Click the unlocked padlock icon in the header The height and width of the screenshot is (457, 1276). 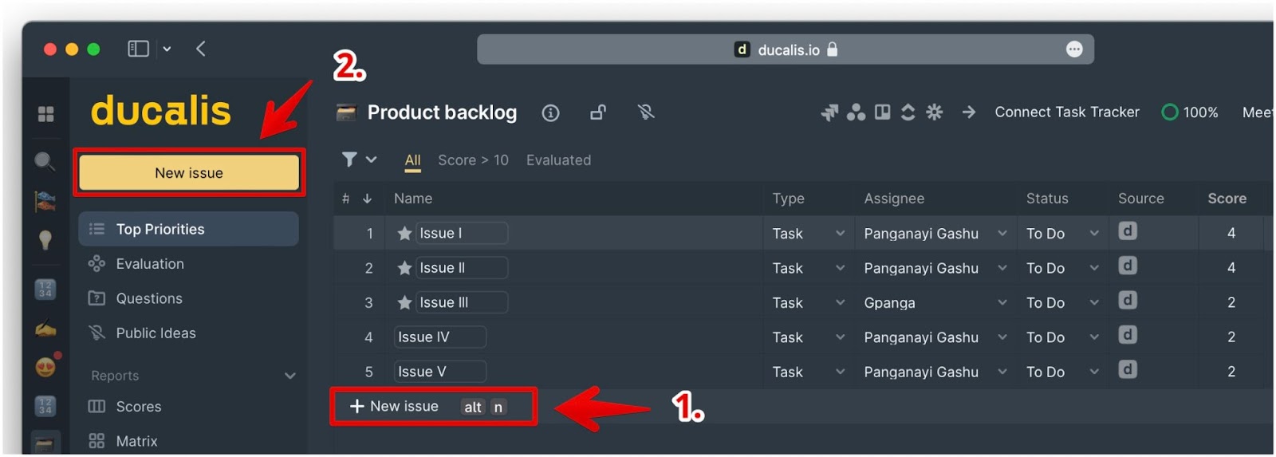click(598, 112)
